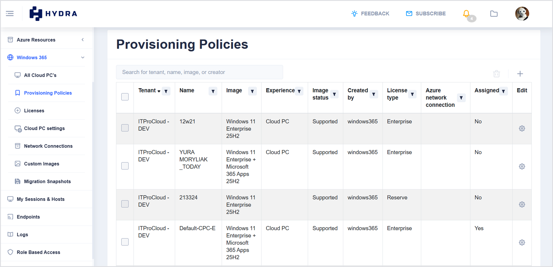553x267 pixels.
Task: Open the License type column filter
Action: (412, 94)
